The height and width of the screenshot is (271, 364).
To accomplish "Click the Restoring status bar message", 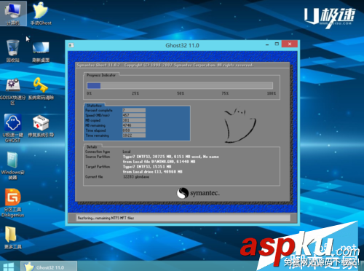I will tap(106, 218).
